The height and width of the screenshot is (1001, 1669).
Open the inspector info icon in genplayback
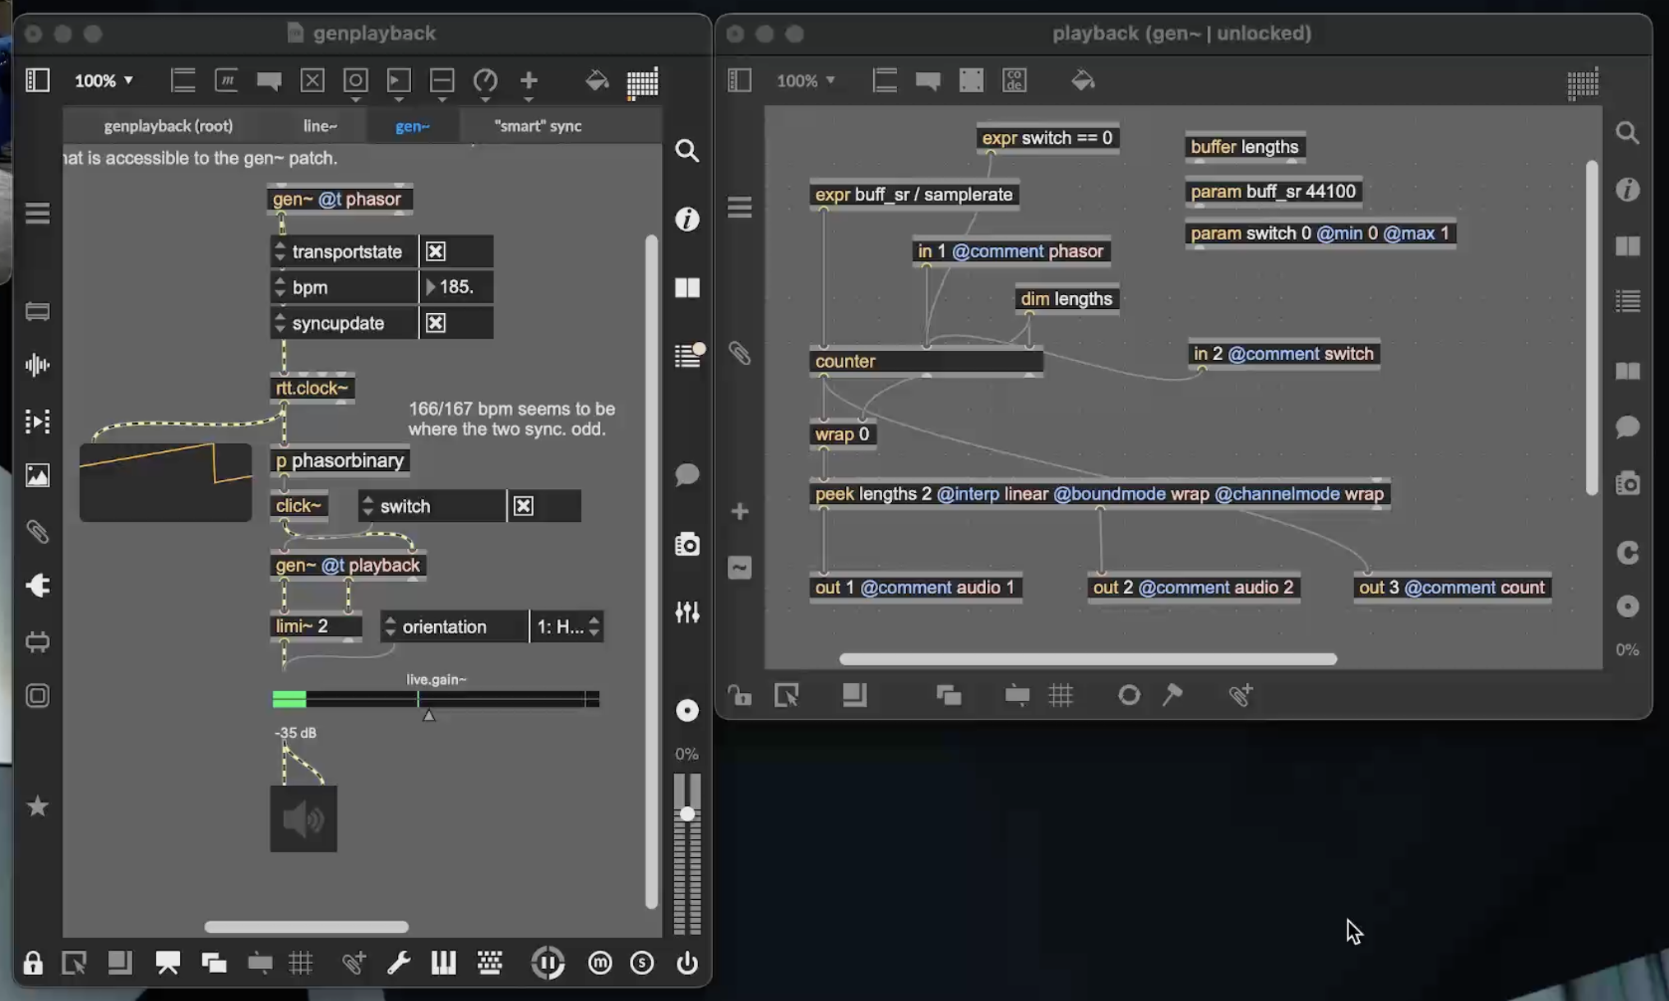click(x=687, y=219)
